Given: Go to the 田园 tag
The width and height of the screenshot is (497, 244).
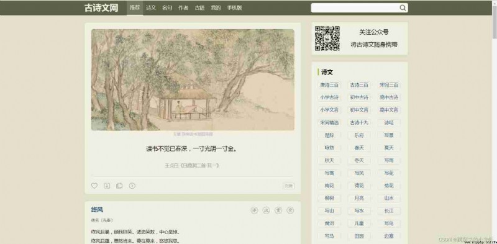Looking at the screenshot, I should click(359, 236).
